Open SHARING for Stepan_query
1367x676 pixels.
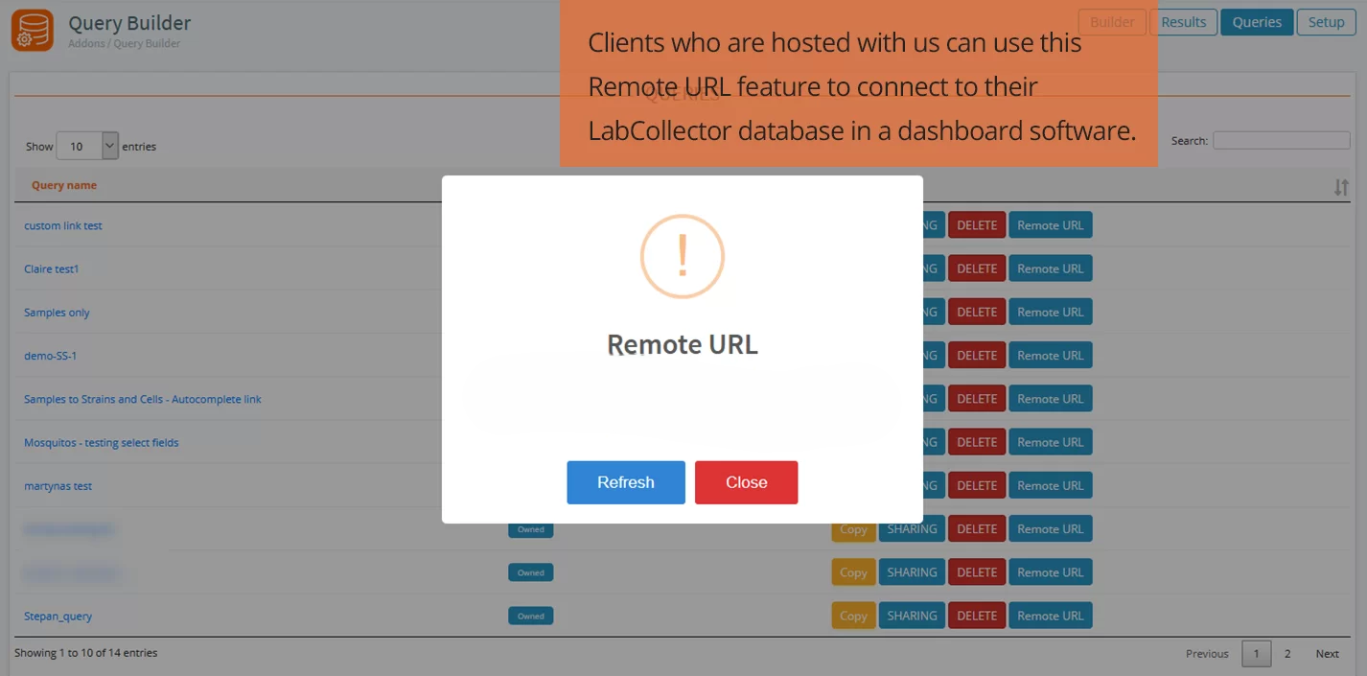click(x=912, y=616)
